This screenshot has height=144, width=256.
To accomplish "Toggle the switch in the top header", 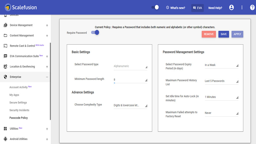I will click(x=155, y=7).
